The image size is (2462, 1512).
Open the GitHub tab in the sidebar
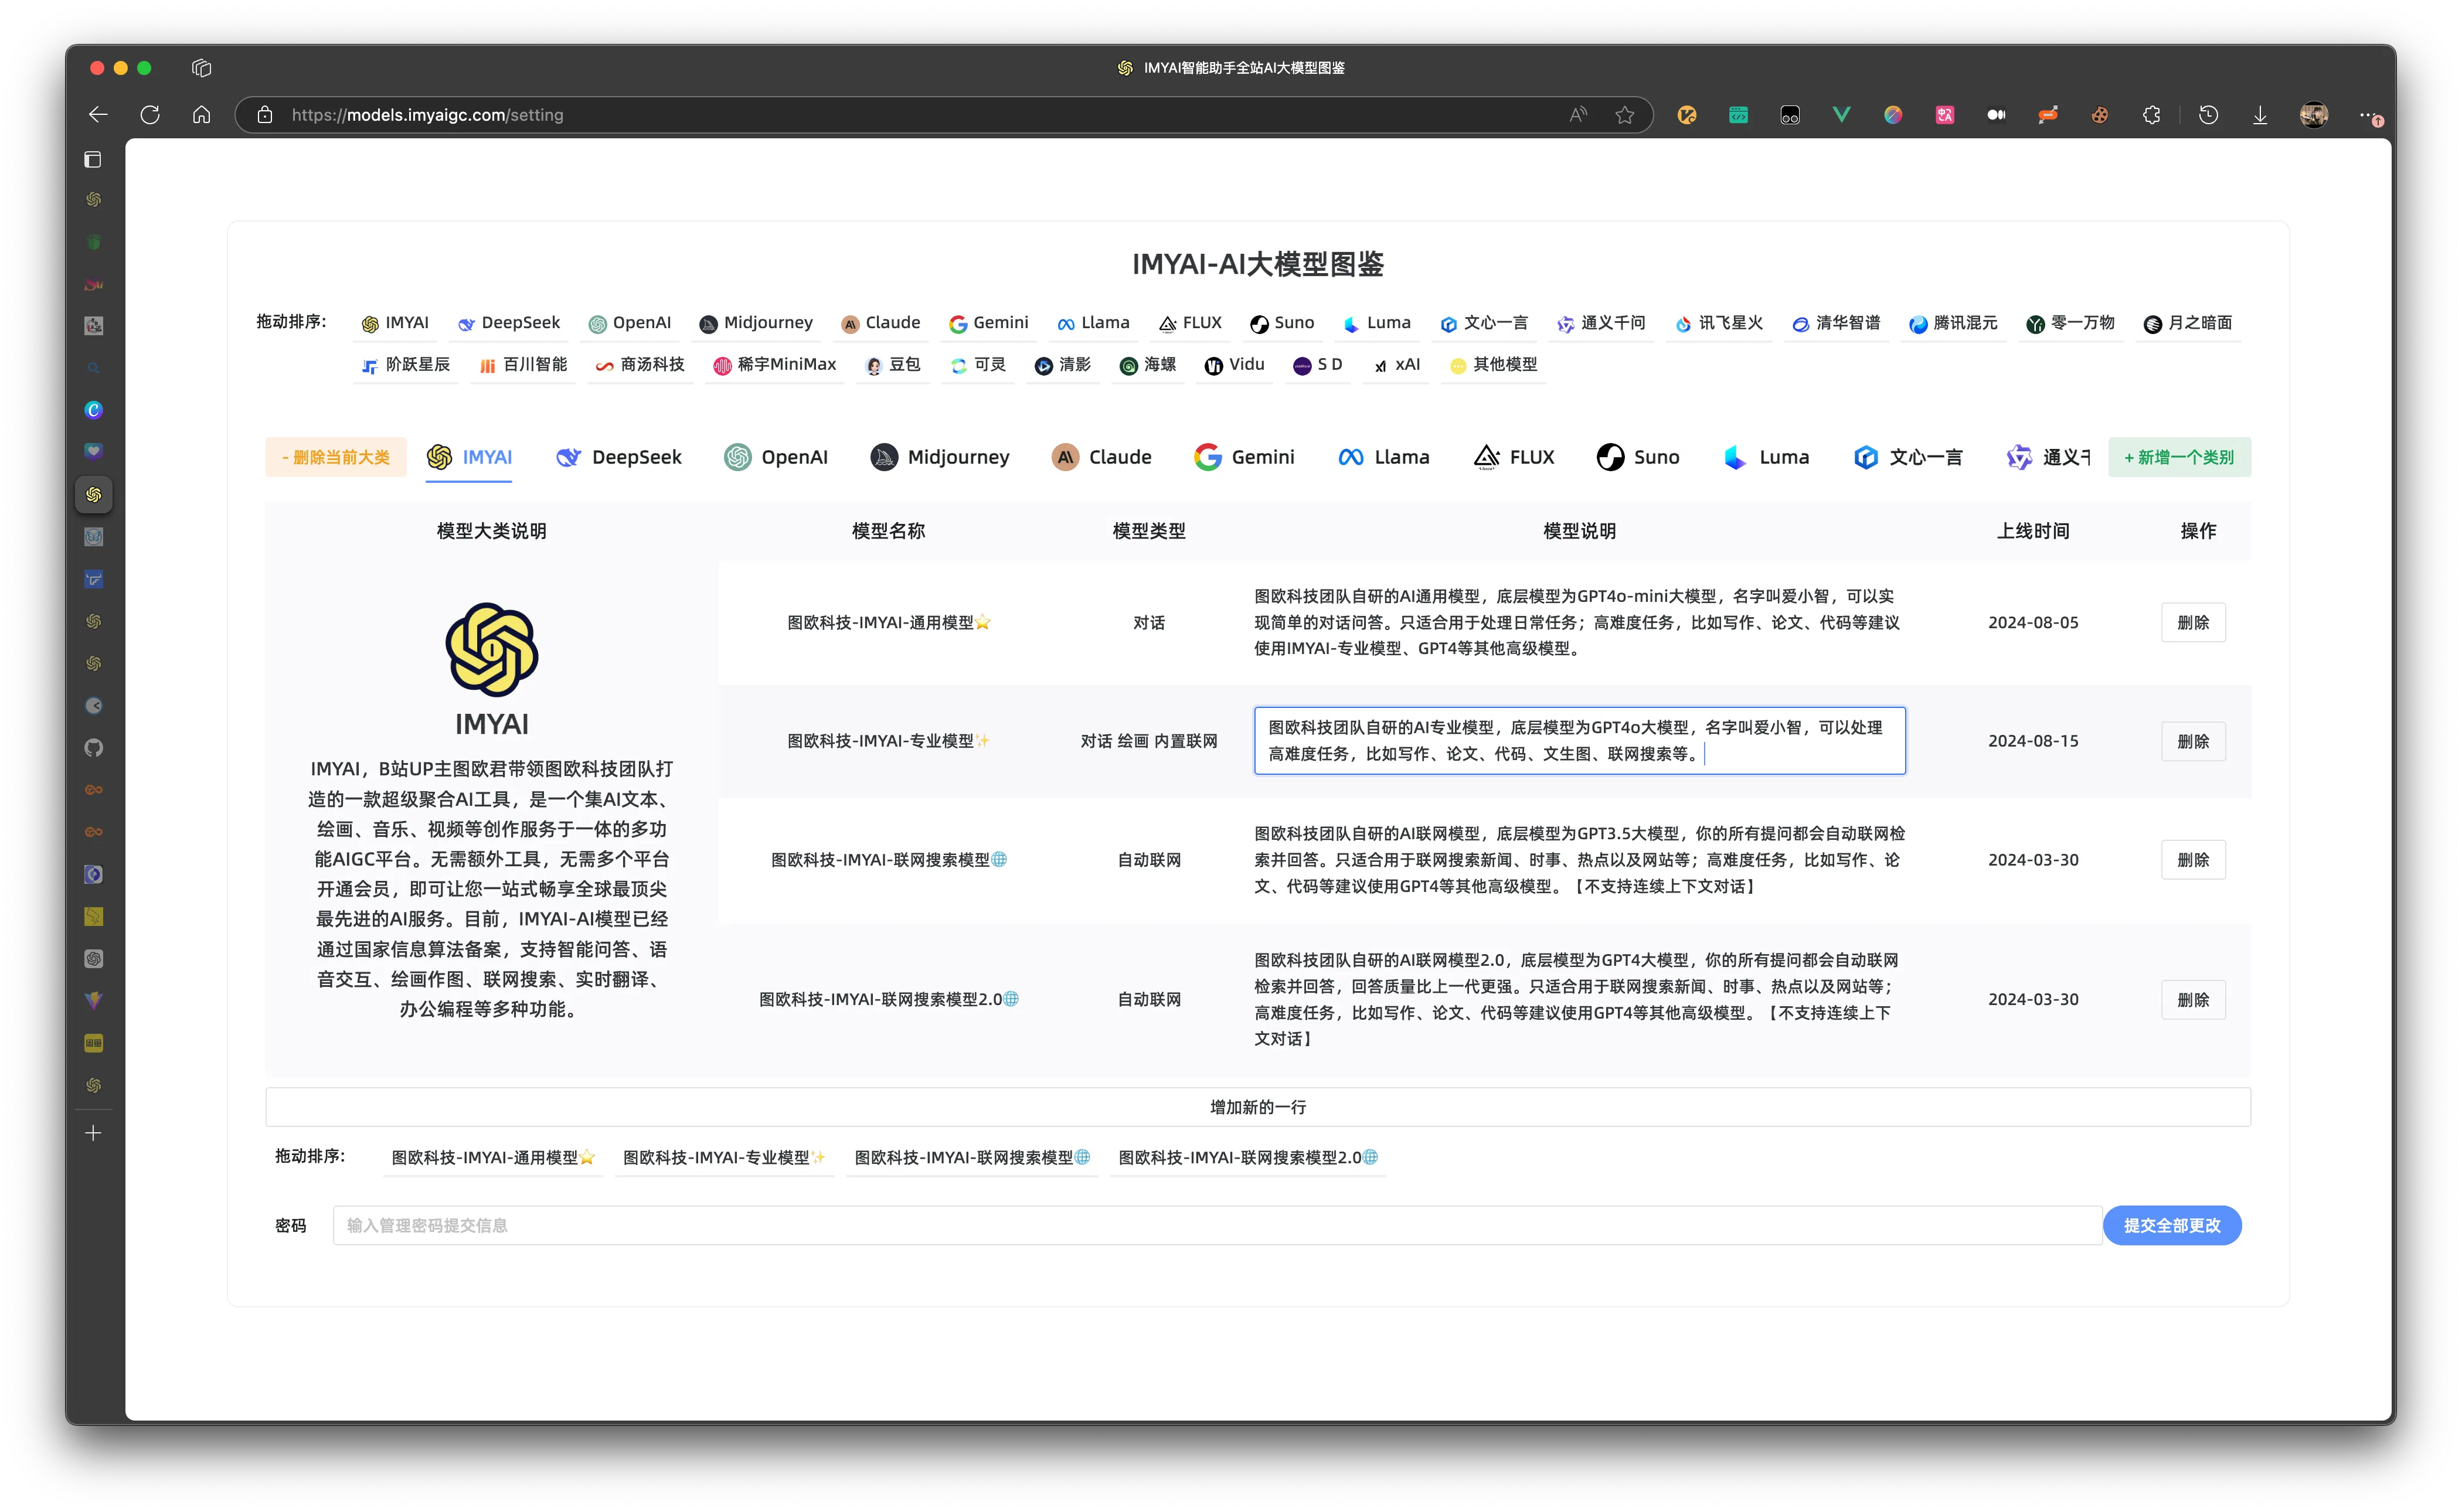pos(93,748)
